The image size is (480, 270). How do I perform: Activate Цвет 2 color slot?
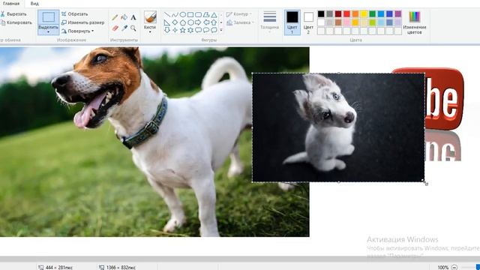308,22
